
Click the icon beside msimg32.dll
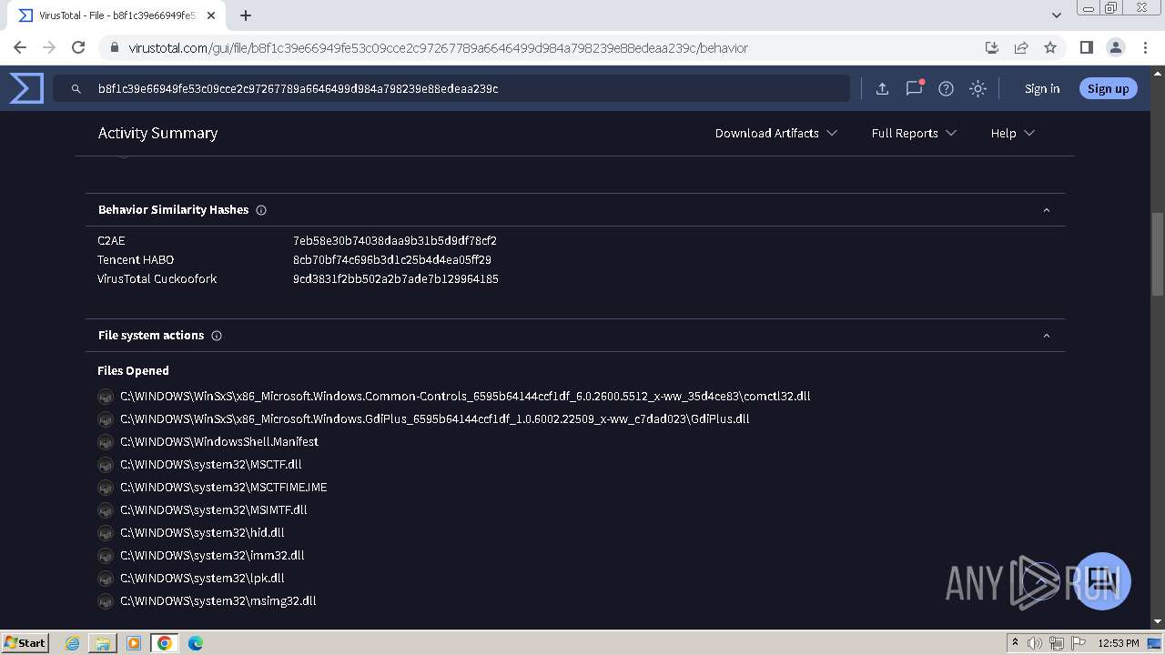click(106, 601)
